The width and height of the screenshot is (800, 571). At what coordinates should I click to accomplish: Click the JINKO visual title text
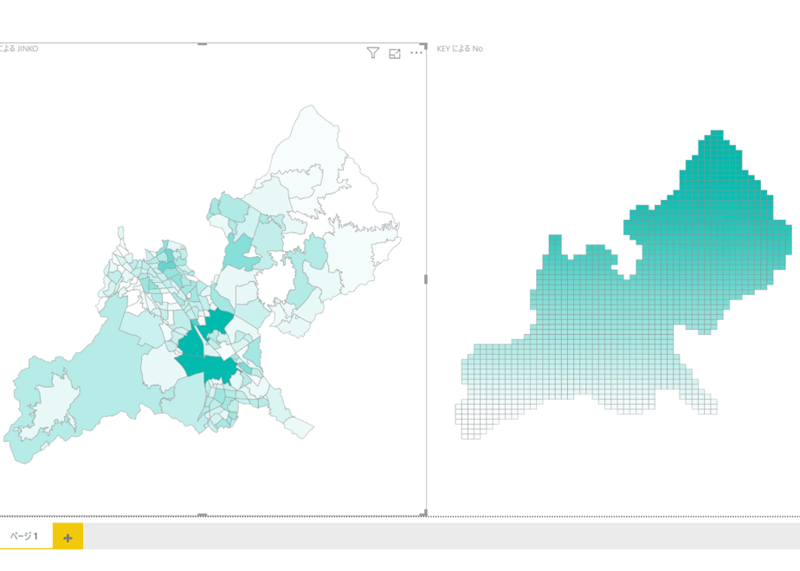[19, 48]
